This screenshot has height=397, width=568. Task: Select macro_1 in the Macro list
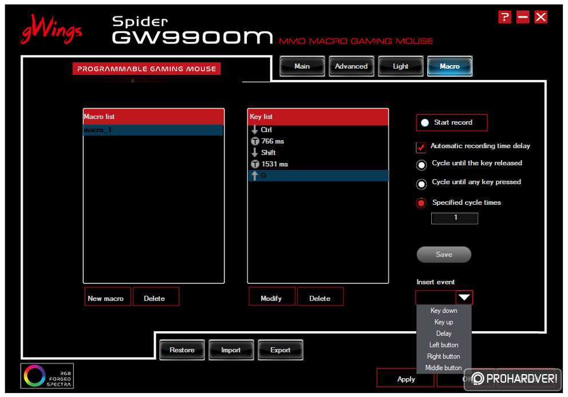(153, 130)
